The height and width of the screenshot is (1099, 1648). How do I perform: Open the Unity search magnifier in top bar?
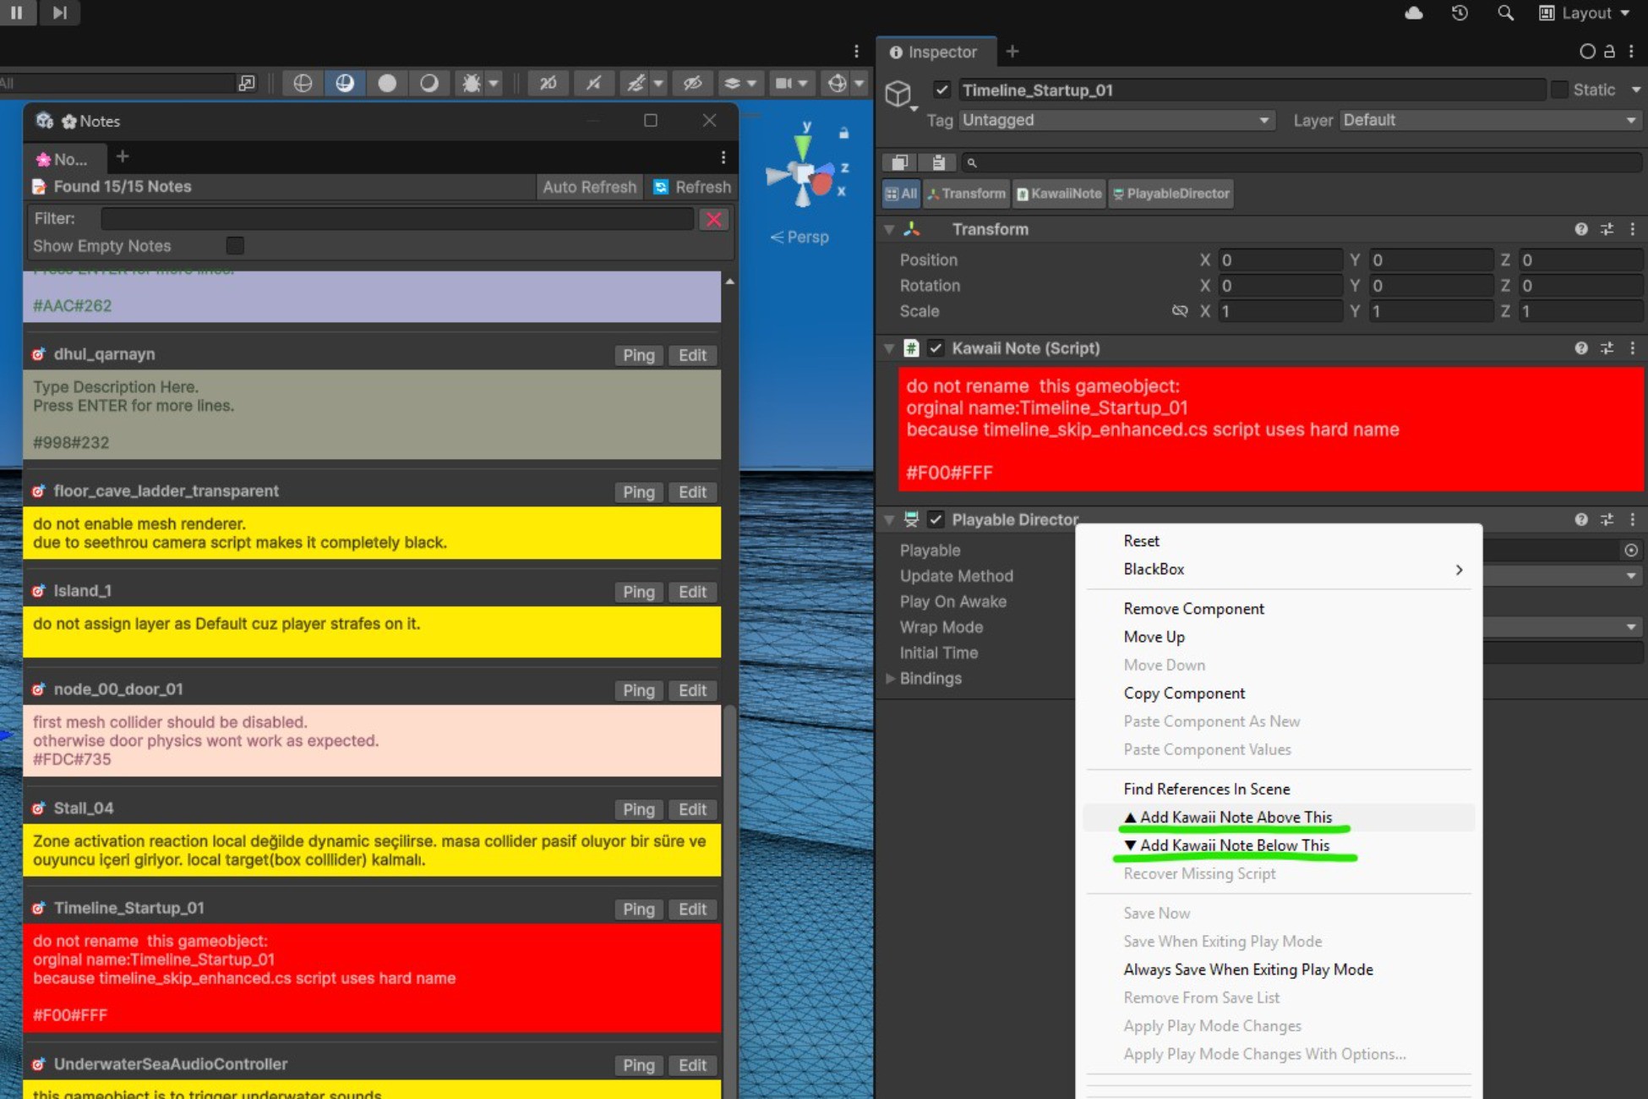pos(1505,14)
